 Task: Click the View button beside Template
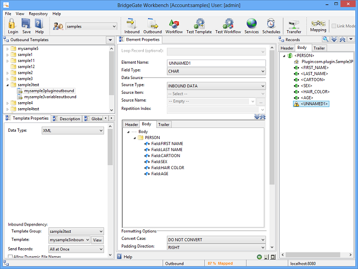pyautogui.click(x=97, y=240)
